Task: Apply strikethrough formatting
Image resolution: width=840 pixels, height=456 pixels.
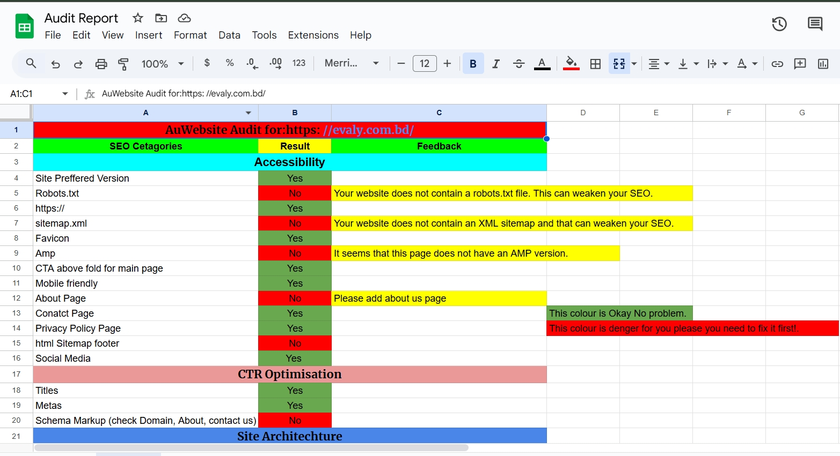Action: click(x=518, y=63)
